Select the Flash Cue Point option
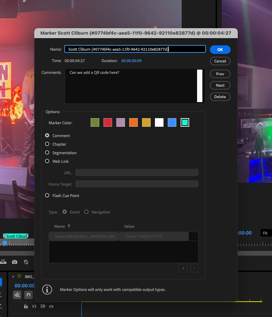Image resolution: width=272 pixels, height=317 pixels. click(47, 196)
